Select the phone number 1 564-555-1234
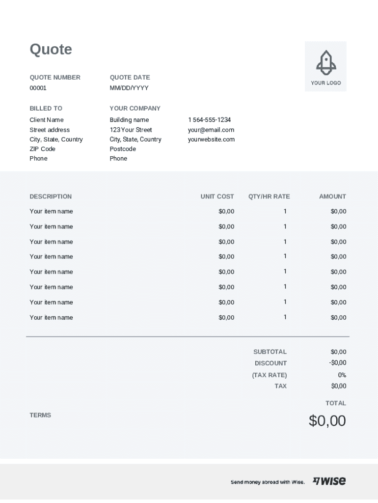The image size is (378, 503). coord(209,120)
